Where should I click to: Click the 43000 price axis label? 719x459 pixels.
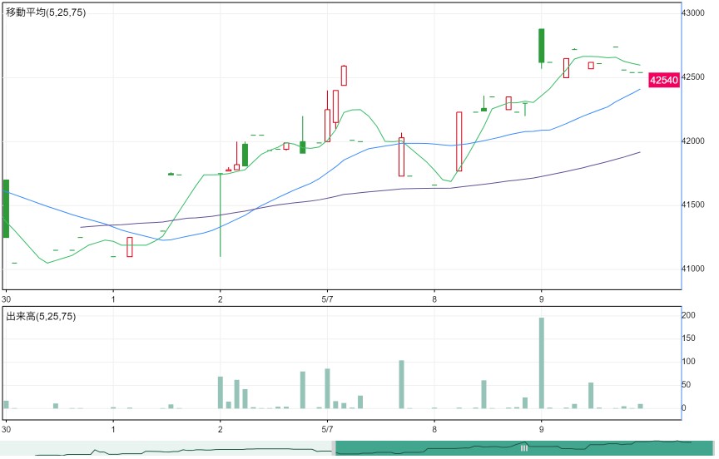pyautogui.click(x=693, y=12)
